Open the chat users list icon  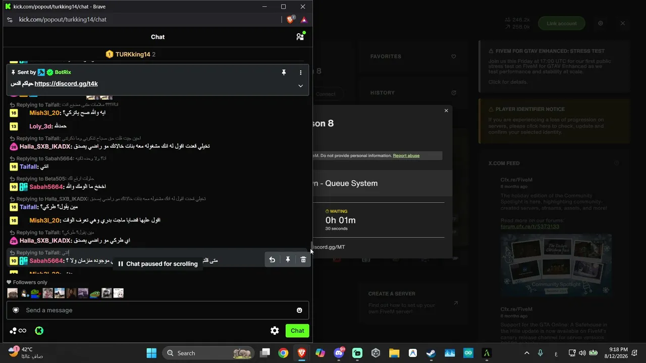[300, 36]
